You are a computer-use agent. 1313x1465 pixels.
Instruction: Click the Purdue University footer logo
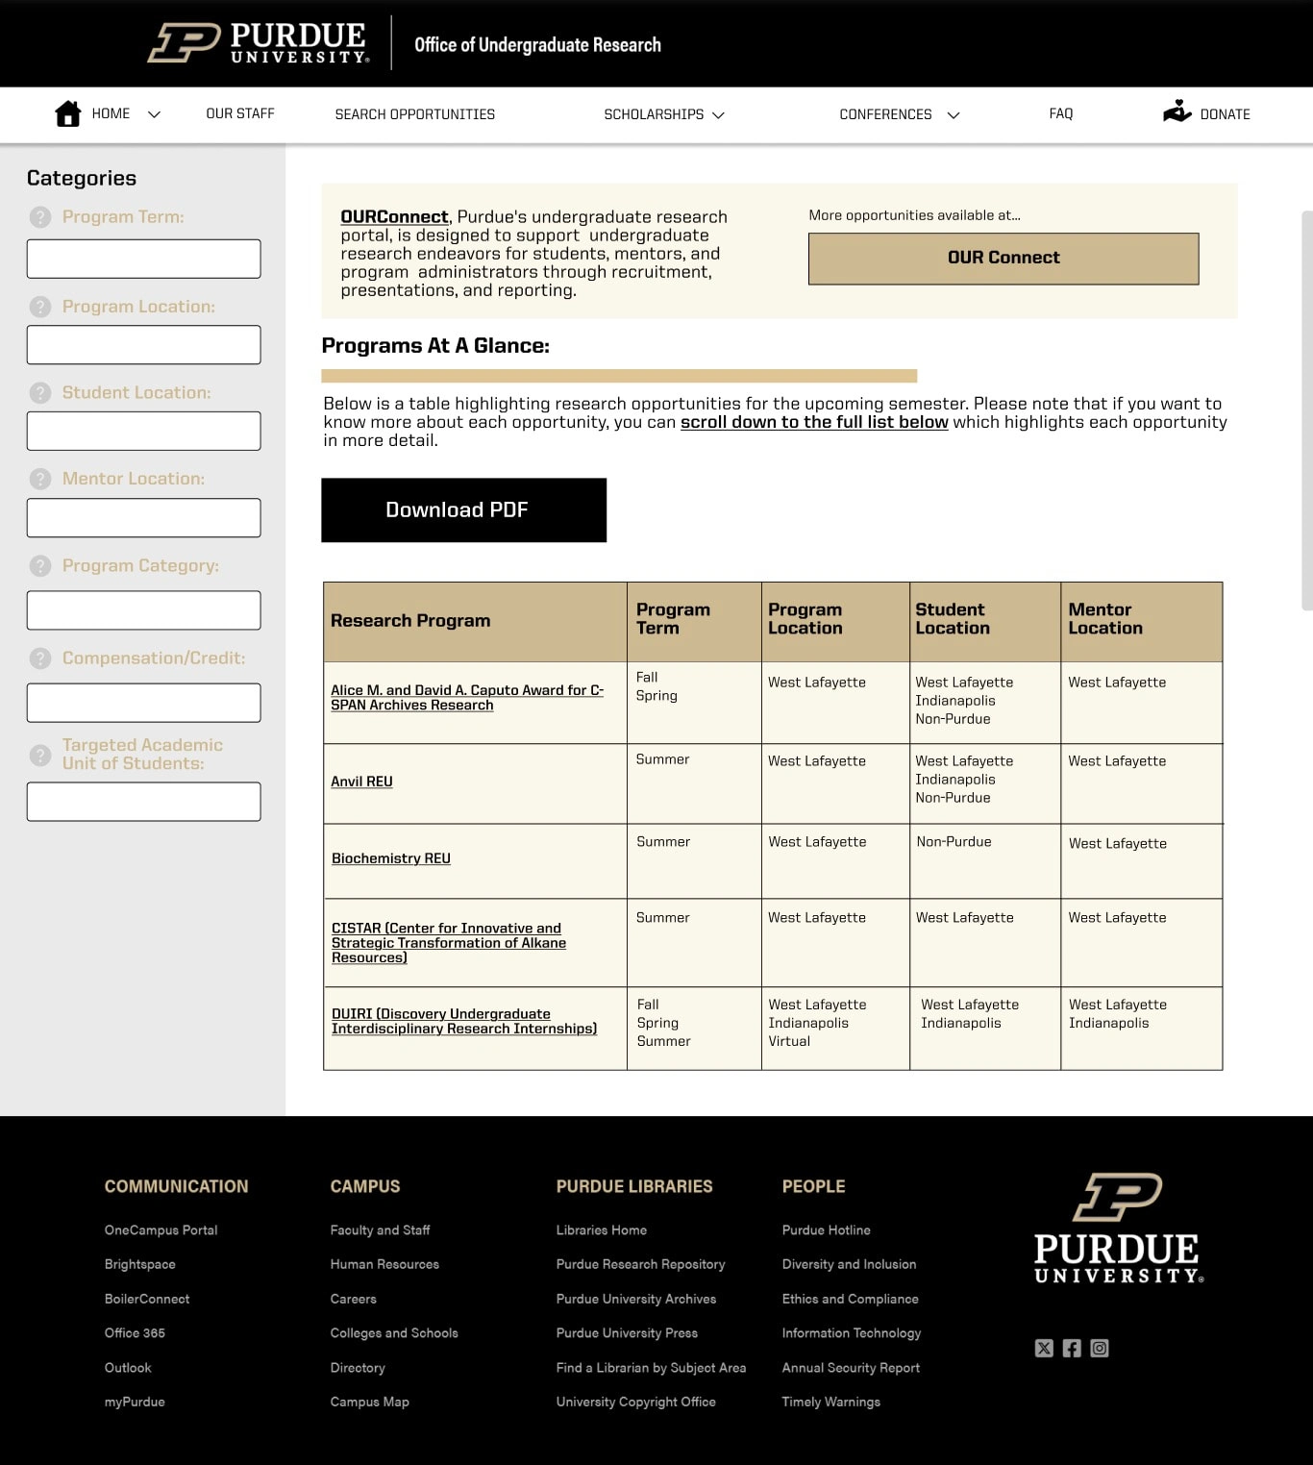pos(1118,1228)
